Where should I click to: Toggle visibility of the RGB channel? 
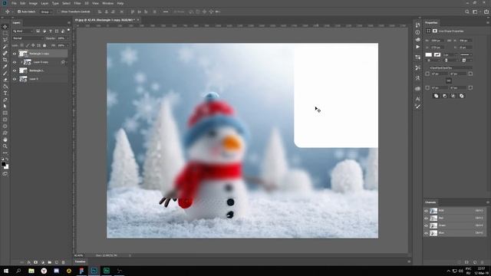[x=427, y=211]
